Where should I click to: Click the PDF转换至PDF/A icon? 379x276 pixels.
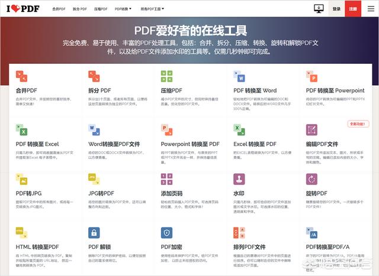[312, 233]
